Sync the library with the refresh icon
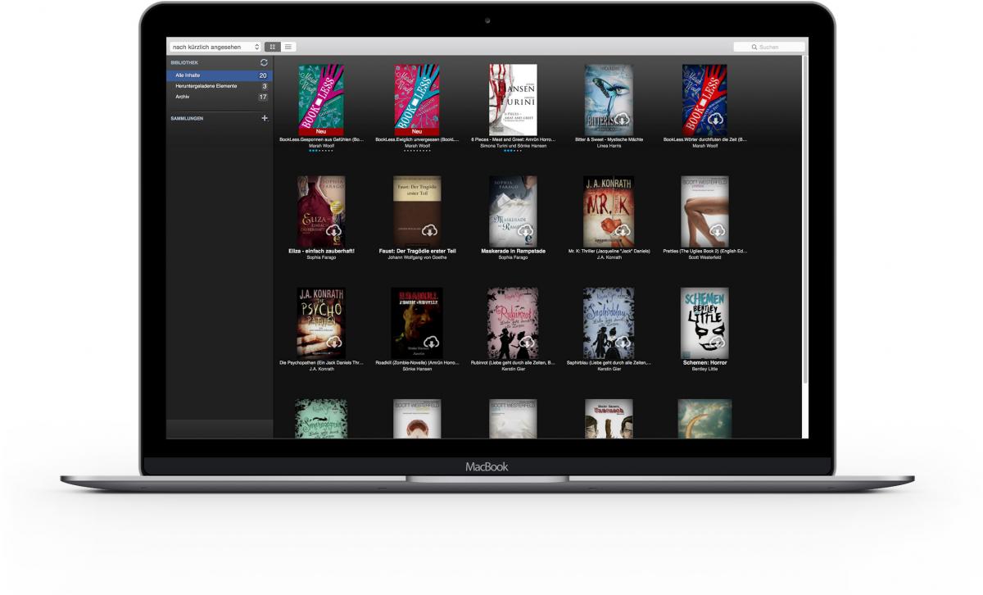Screen dimensions: 983x595 (x=264, y=62)
